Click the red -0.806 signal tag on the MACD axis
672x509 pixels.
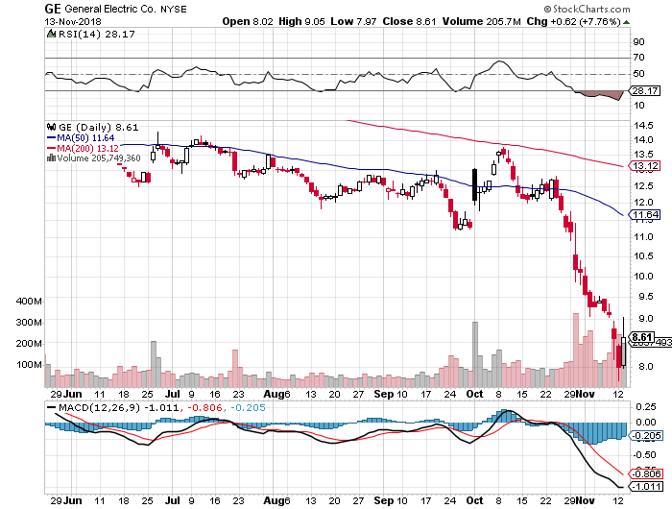pos(645,473)
